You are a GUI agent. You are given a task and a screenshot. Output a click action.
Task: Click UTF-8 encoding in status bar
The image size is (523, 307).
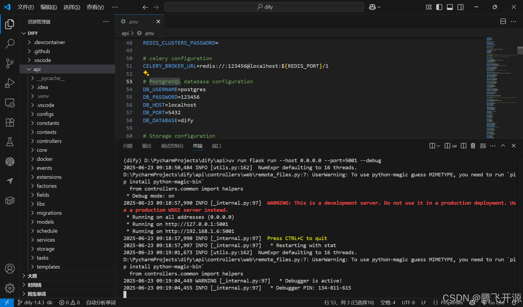(x=408, y=303)
